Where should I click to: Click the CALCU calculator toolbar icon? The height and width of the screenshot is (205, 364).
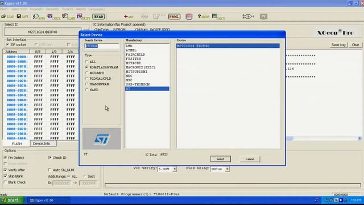point(218,17)
